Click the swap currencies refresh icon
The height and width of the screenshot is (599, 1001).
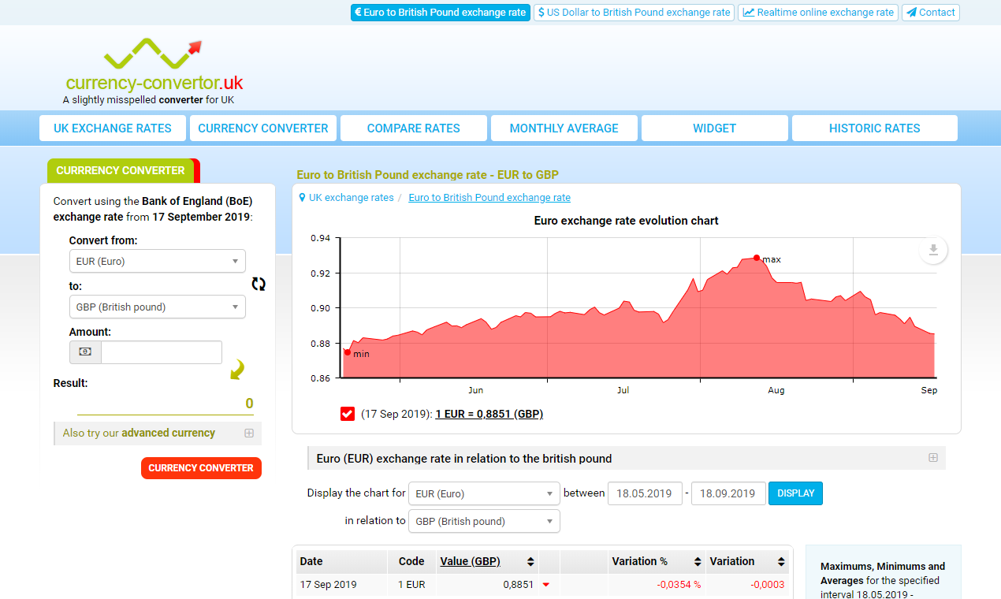[259, 284]
